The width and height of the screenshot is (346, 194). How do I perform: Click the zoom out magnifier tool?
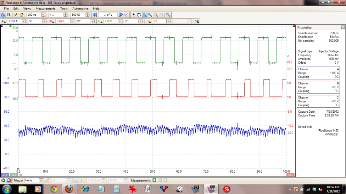pos(156,15)
